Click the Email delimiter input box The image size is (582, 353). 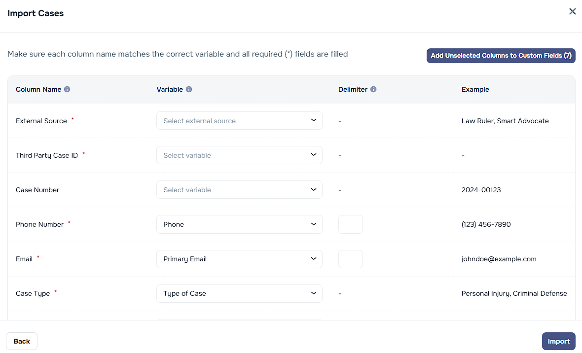tap(351, 259)
